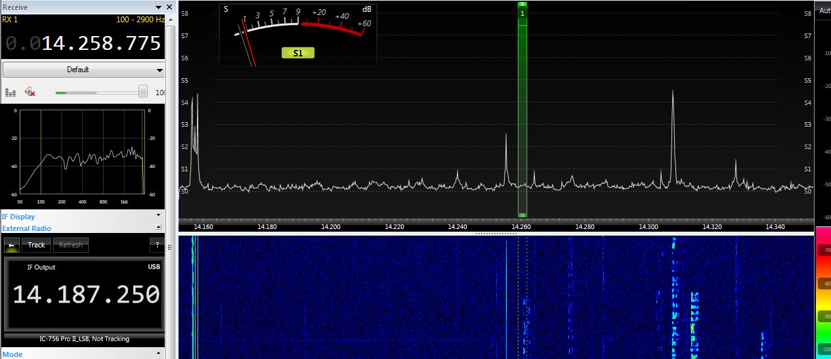831x359 pixels.
Task: Open External Radio help question mark
Action: (x=157, y=245)
